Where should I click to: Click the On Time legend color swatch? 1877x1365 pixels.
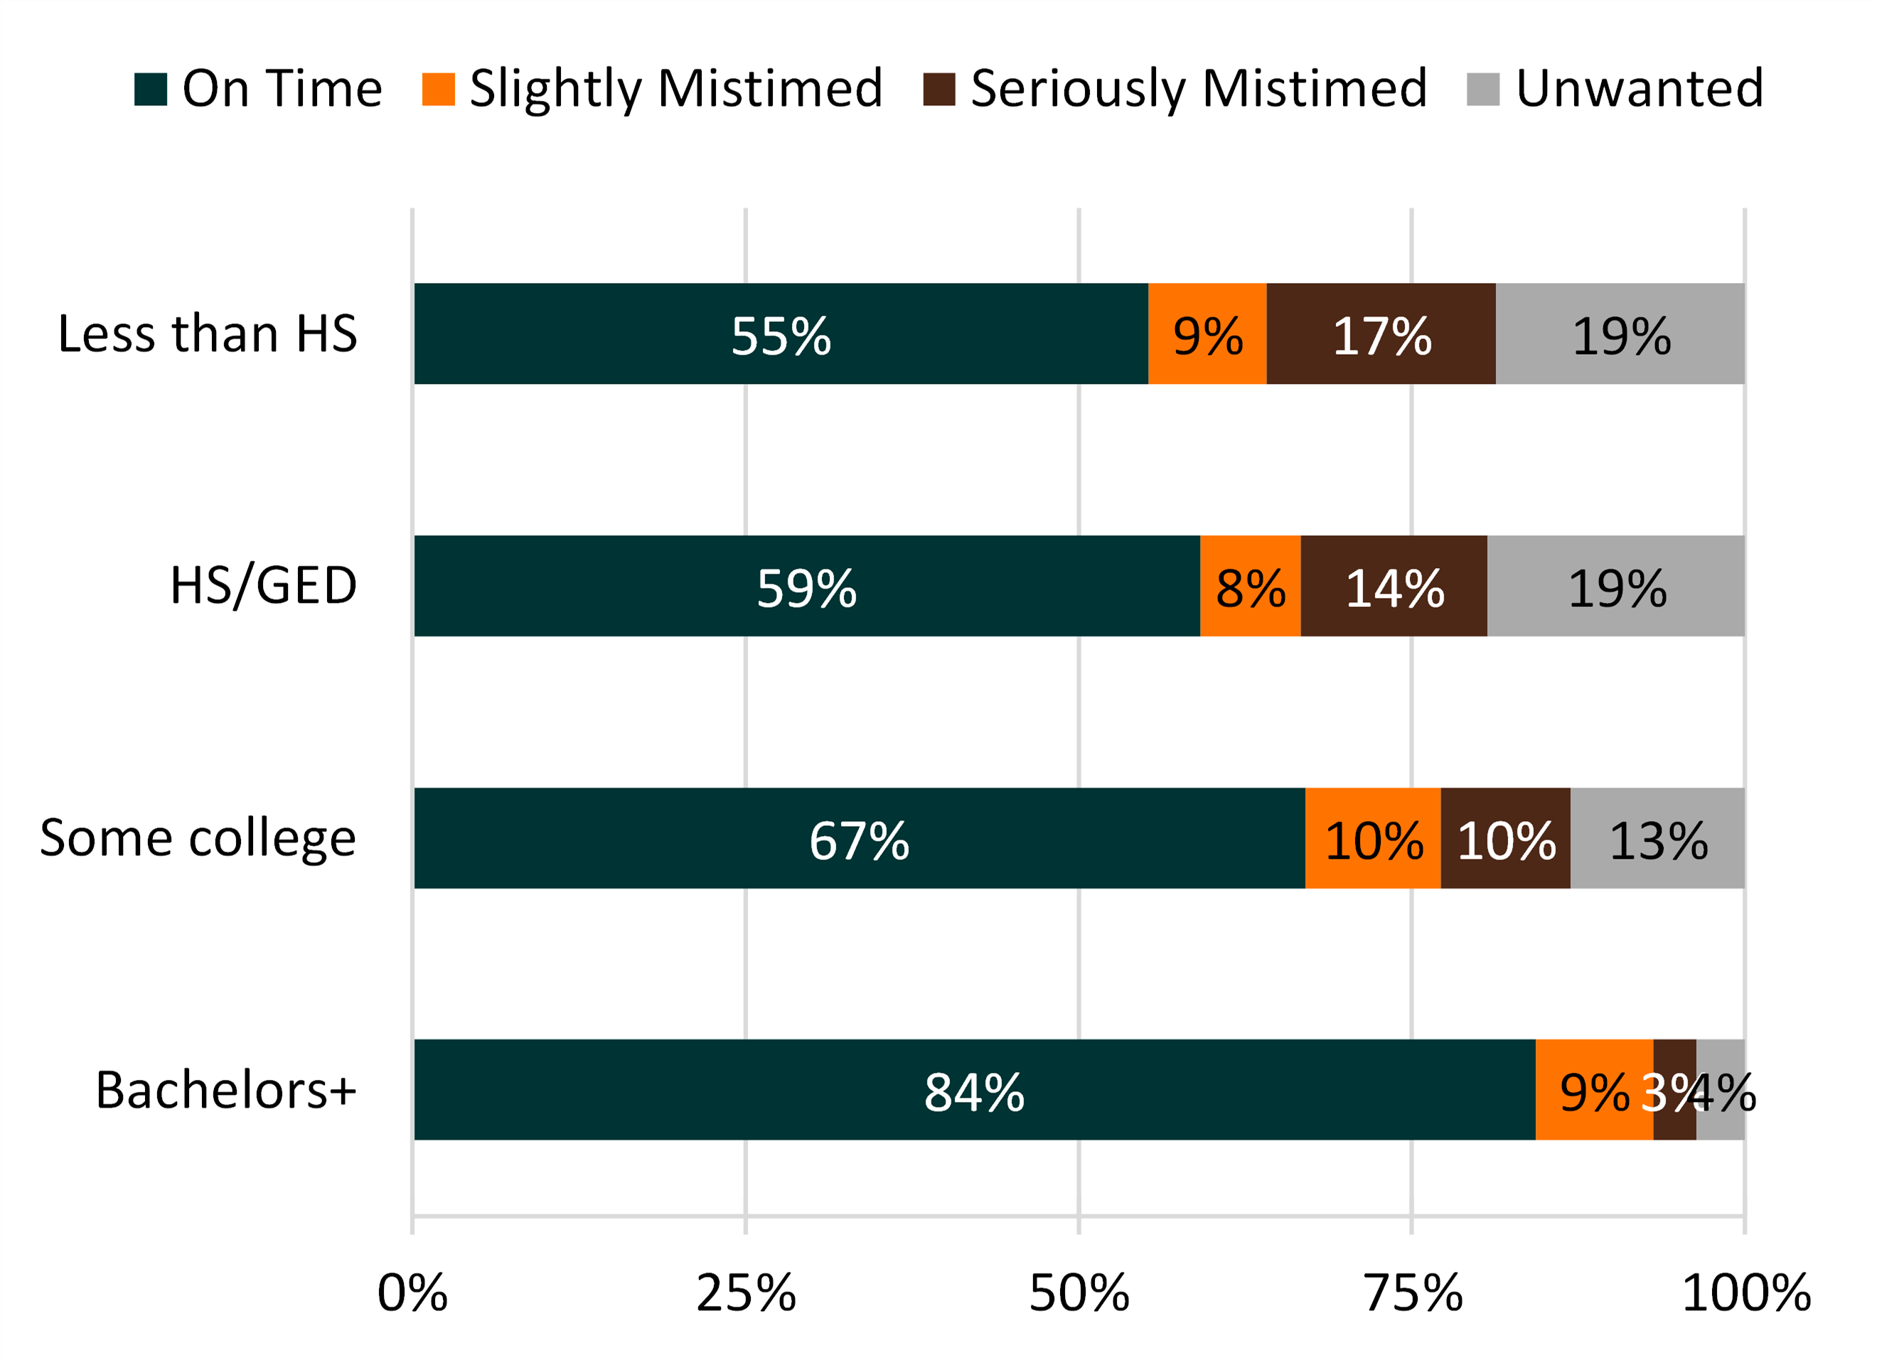click(x=151, y=90)
